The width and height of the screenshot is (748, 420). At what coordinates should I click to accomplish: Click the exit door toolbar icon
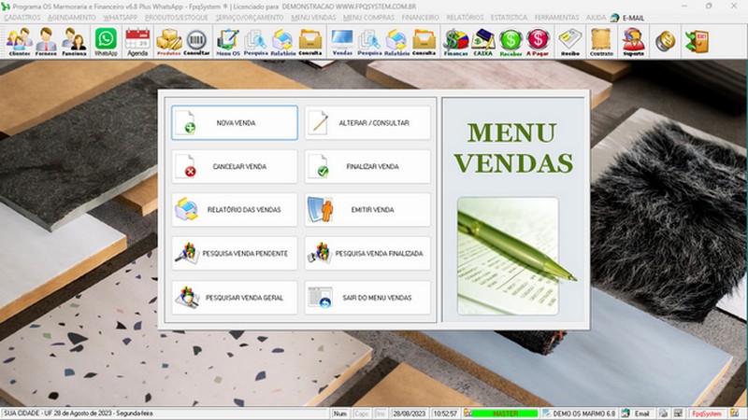[697, 41]
